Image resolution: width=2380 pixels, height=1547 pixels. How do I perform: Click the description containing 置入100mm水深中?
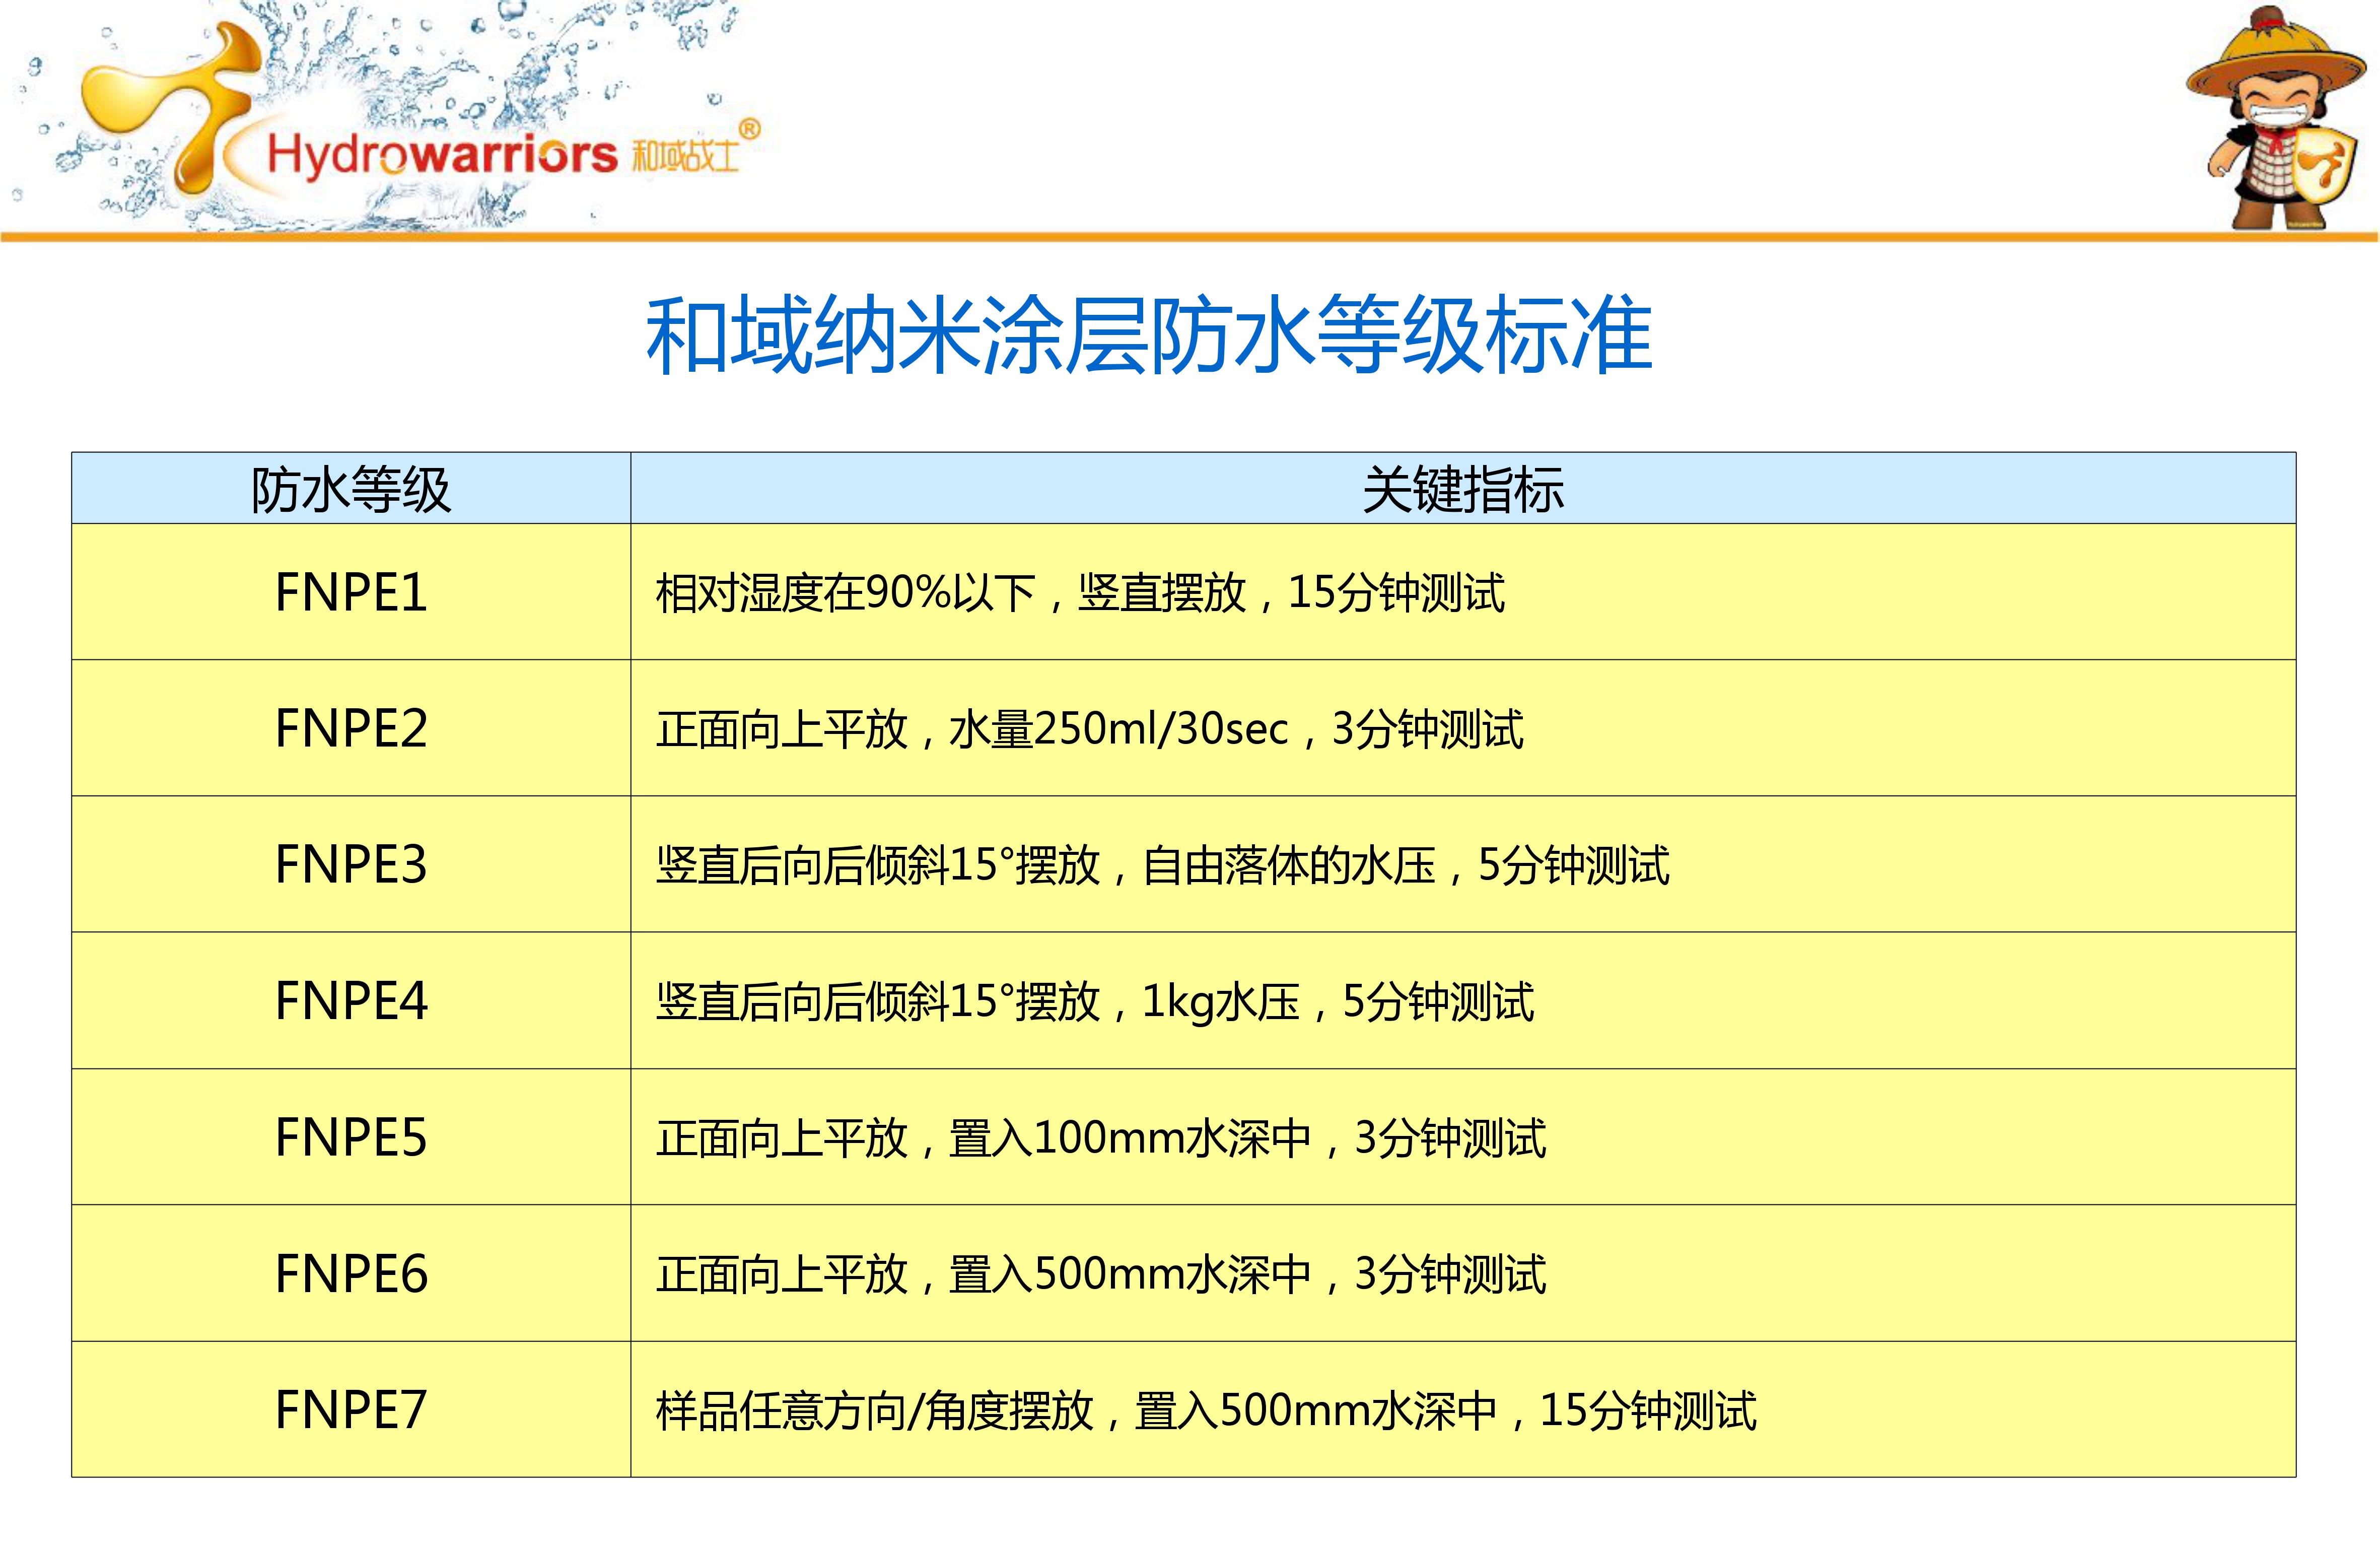click(1101, 1138)
